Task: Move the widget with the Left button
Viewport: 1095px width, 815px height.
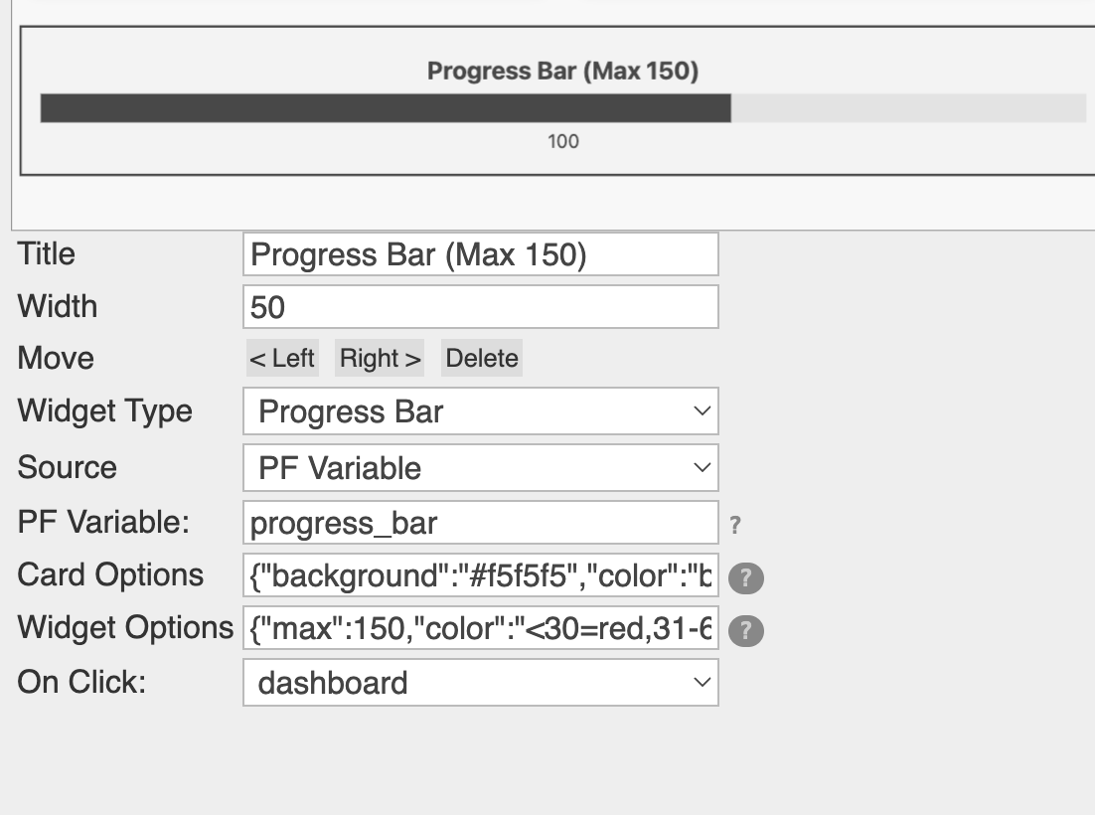Action: click(282, 359)
